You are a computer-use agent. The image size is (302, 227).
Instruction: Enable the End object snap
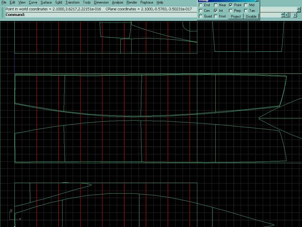pyautogui.click(x=201, y=5)
